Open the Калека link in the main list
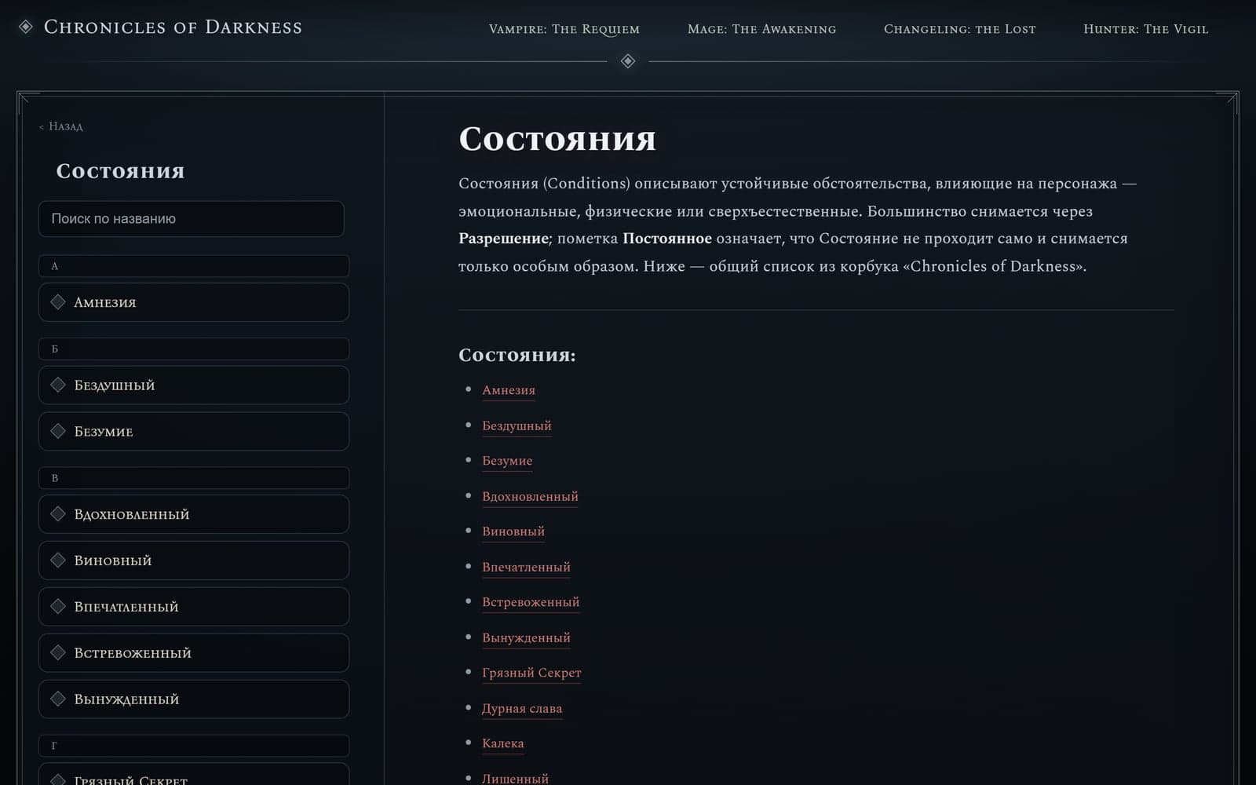The height and width of the screenshot is (785, 1256). (502, 743)
